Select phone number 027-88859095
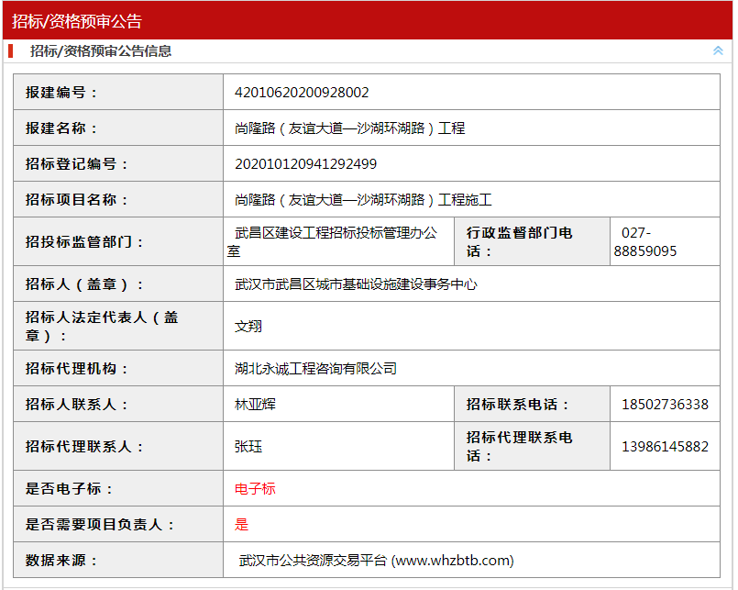 coord(645,241)
